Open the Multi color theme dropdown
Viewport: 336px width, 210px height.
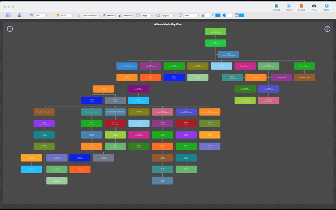click(67, 16)
